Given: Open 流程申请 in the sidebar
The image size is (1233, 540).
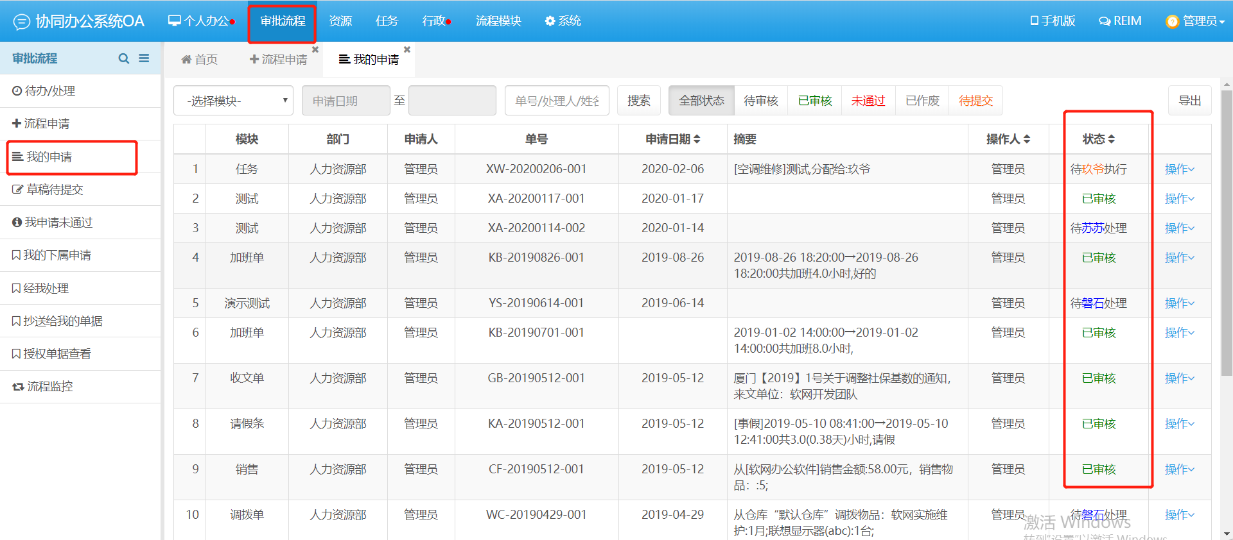Looking at the screenshot, I should point(80,124).
